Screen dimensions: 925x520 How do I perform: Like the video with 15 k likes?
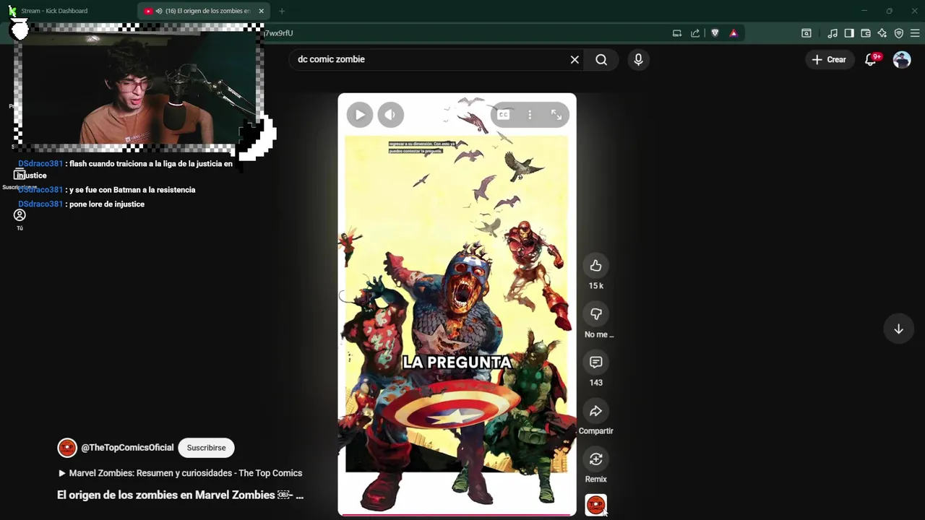click(x=595, y=266)
